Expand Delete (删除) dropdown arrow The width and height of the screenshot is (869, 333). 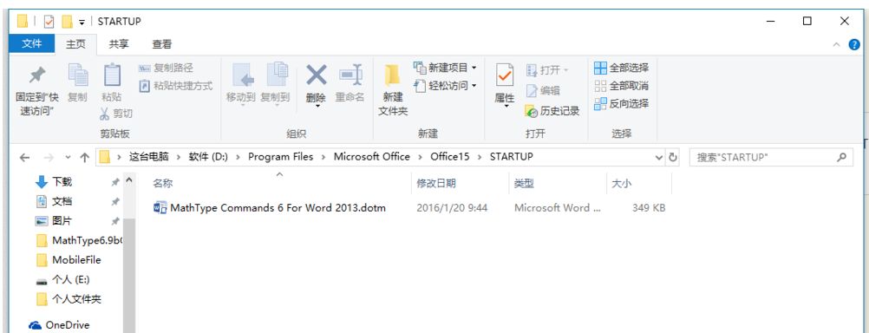coord(317,106)
